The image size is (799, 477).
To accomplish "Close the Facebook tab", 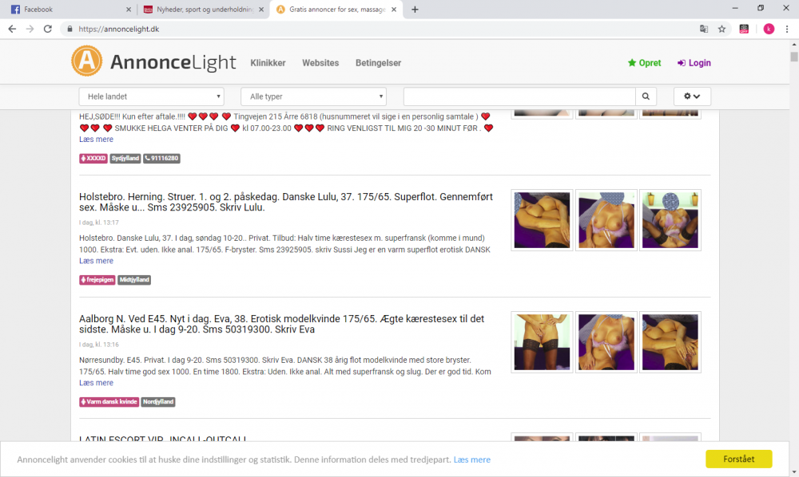I will [129, 9].
